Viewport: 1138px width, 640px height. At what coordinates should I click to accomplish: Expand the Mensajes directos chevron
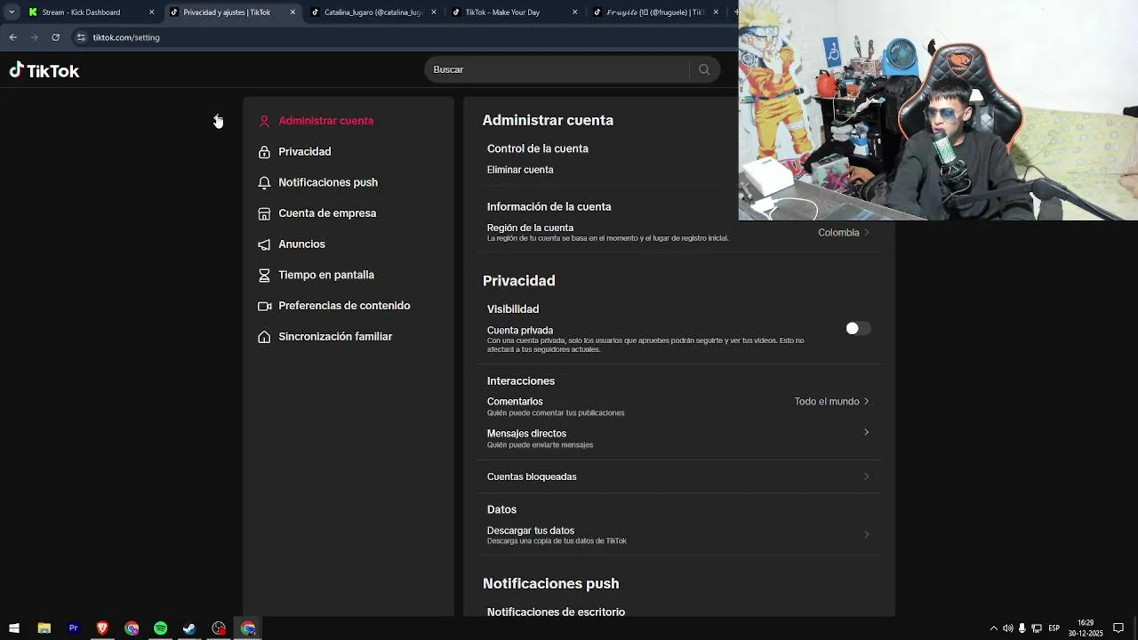(867, 433)
